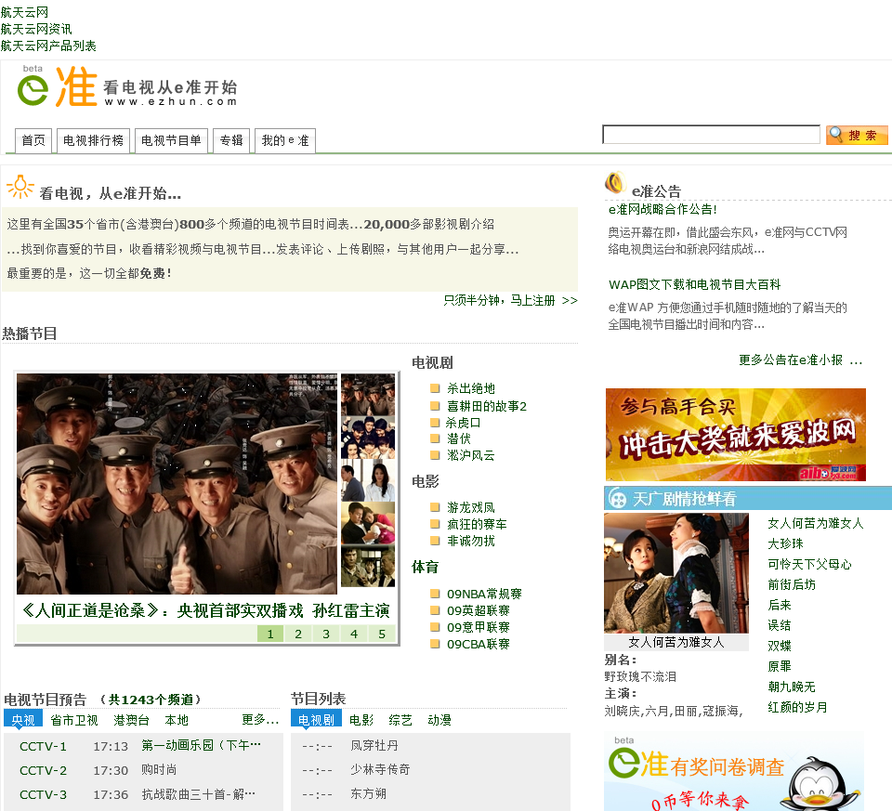Viewport: 892px width, 811px height.
Task: Open the 09意甲联赛 sports link
Action: point(479,627)
